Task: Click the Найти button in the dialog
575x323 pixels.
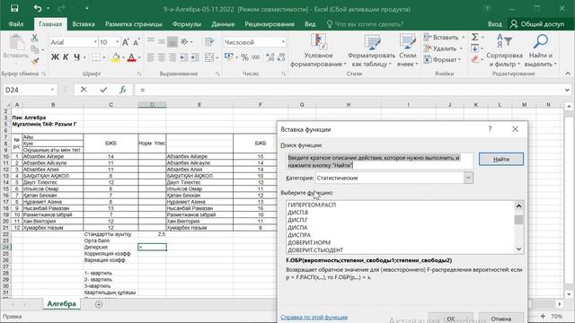Action: 501,159
